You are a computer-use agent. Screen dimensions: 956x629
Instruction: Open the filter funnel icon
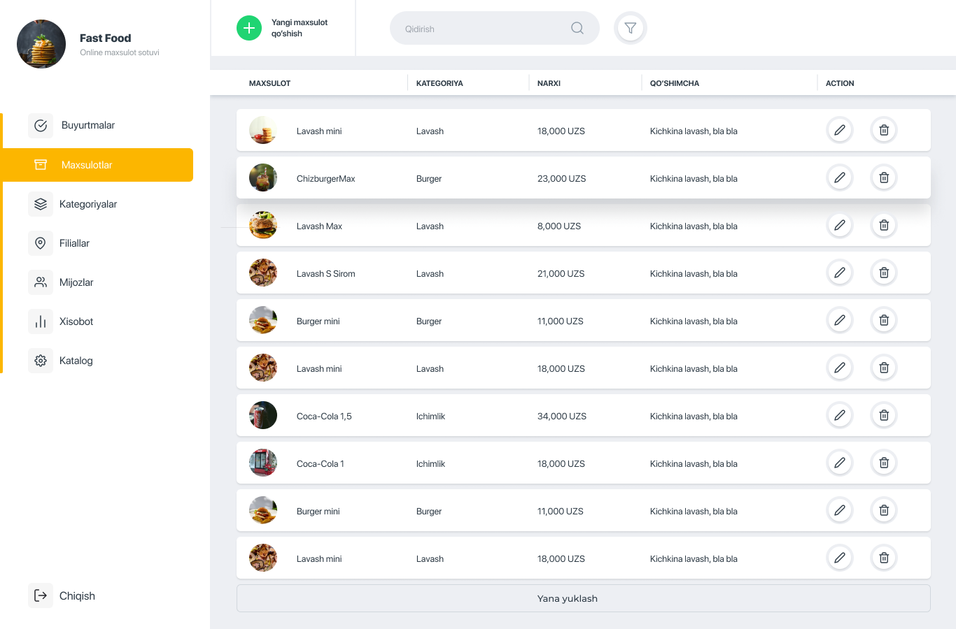(630, 28)
